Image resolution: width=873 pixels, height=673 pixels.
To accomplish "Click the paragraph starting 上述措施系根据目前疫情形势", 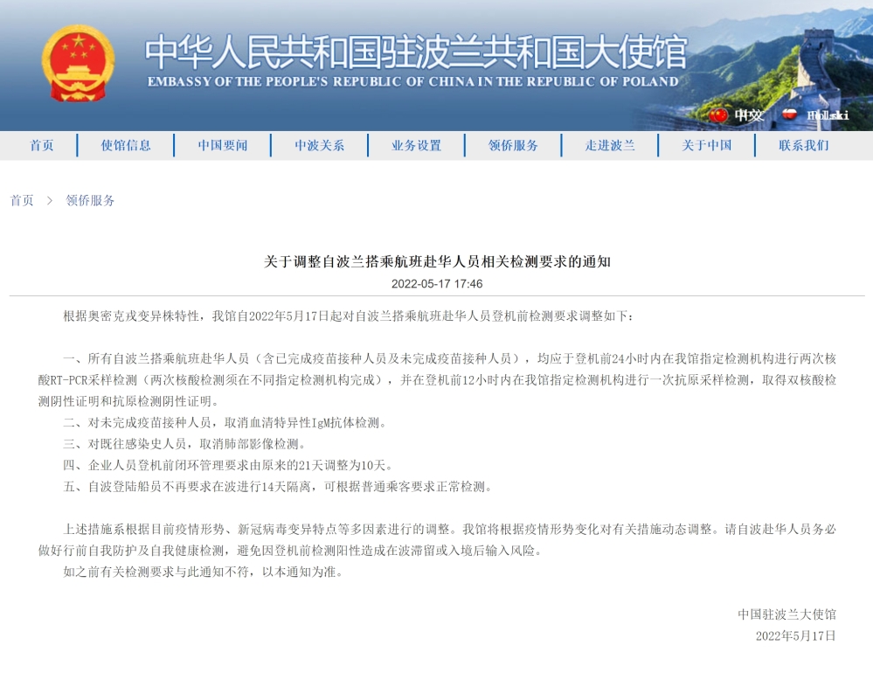I will (x=437, y=540).
